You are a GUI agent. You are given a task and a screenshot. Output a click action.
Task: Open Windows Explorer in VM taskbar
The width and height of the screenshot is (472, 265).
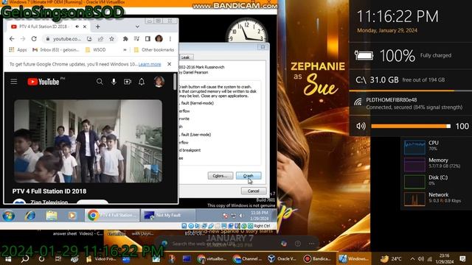click(52, 216)
